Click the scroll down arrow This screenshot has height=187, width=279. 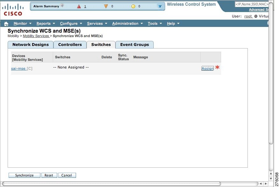[271, 178]
